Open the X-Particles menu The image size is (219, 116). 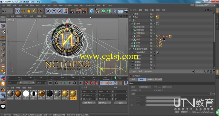click(90, 5)
